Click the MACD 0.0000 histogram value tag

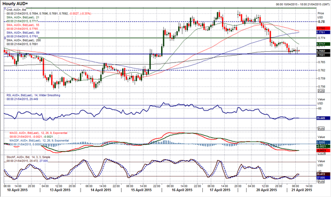pyautogui.click(x=323, y=143)
